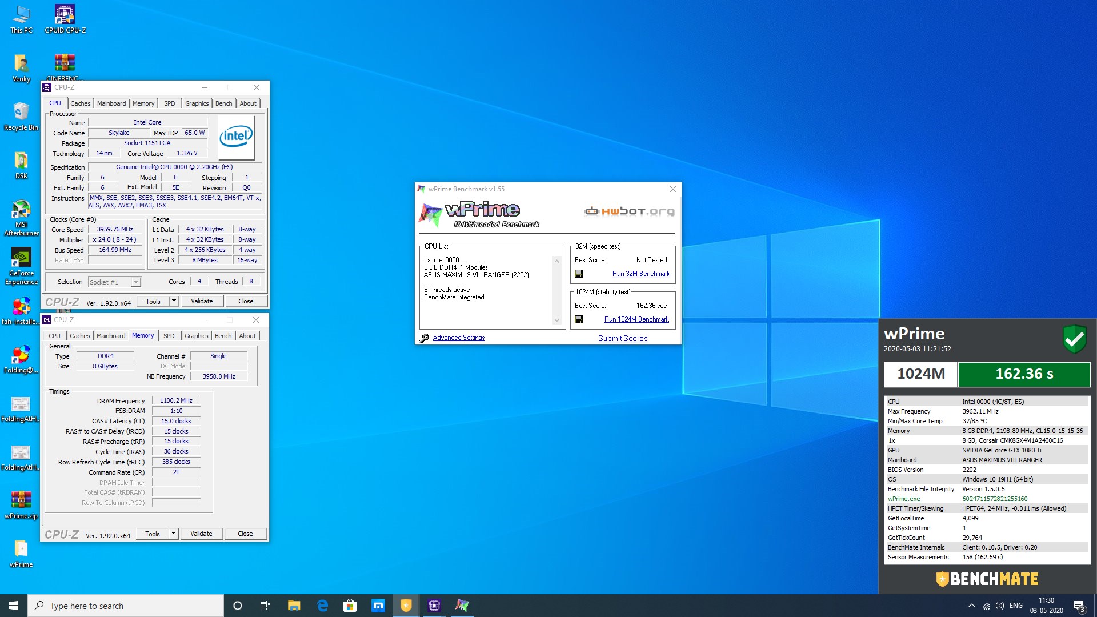Viewport: 1097px width, 617px height.
Task: Click the taskbar search box
Action: pos(126,606)
